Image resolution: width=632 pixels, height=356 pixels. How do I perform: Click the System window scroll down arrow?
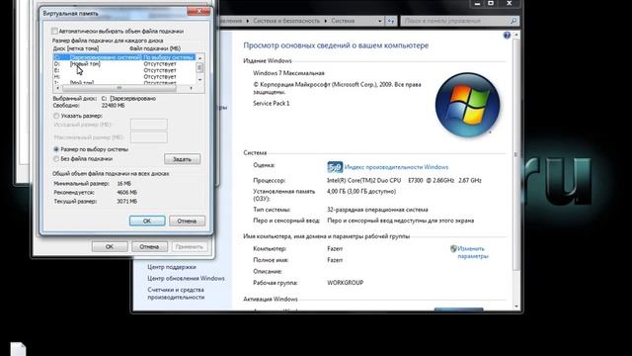pos(516,307)
